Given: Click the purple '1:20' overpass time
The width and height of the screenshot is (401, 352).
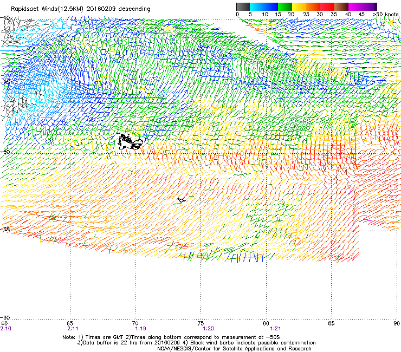Looking at the screenshot, I should coord(208,329).
